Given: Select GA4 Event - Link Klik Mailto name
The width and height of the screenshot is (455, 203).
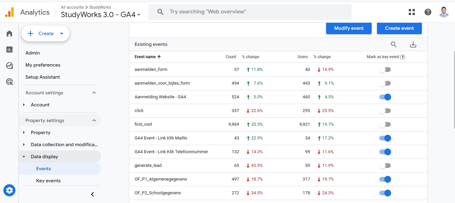Looking at the screenshot, I should pyautogui.click(x=161, y=138).
